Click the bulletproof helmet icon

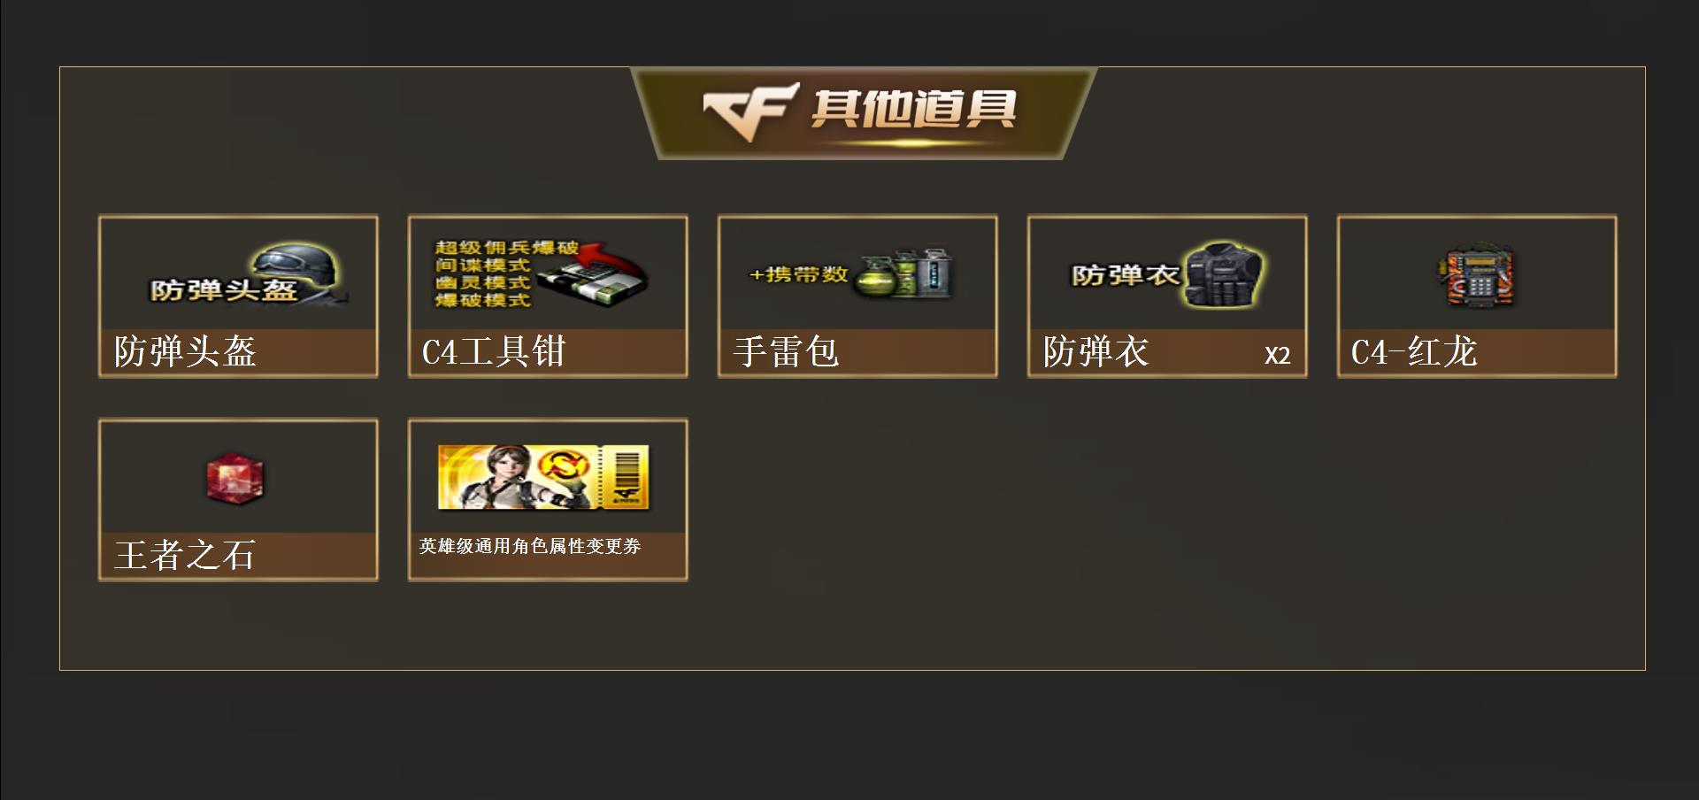tap(298, 270)
